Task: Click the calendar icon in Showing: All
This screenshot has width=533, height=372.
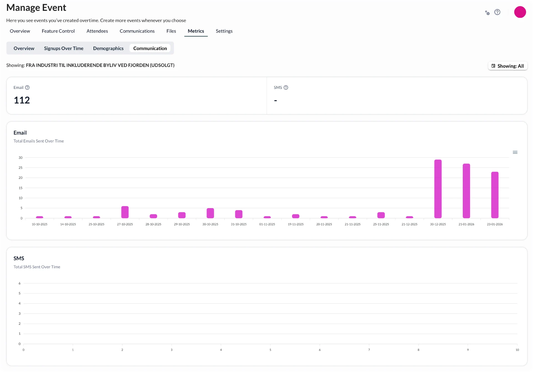Action: tap(493, 66)
